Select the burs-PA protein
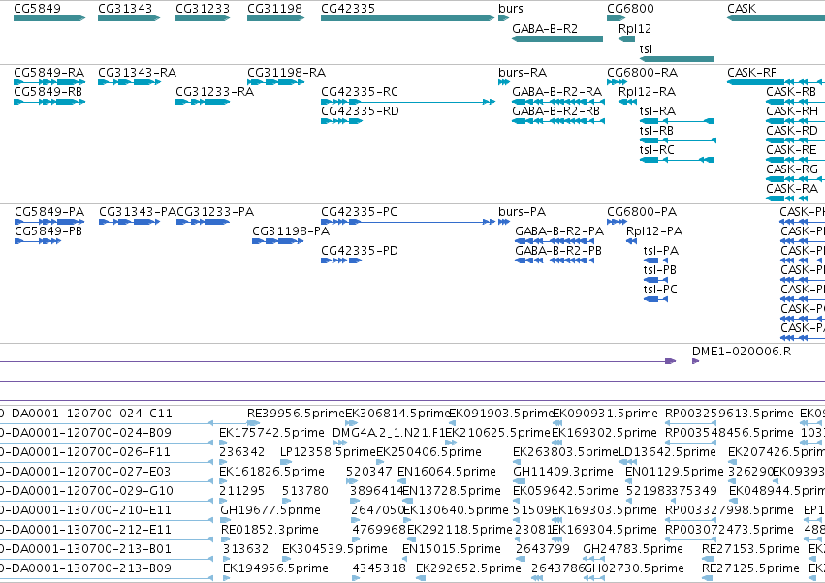The height and width of the screenshot is (583, 825). point(522,212)
